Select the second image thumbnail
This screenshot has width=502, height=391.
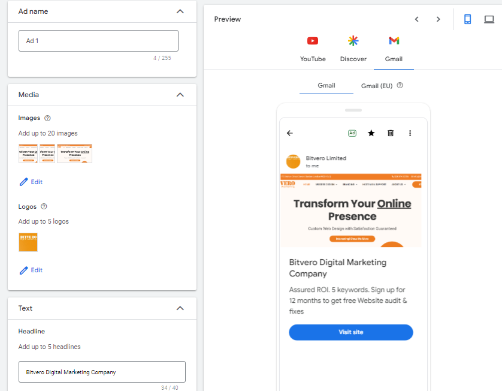point(47,154)
